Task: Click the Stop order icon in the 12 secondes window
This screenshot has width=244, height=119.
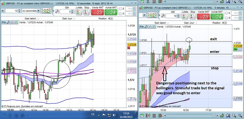Action: [x=87, y=12]
